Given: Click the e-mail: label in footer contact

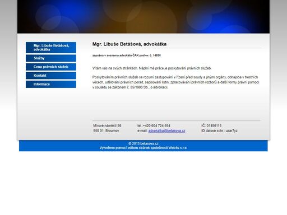Looking at the screenshot, I should coord(142,131).
